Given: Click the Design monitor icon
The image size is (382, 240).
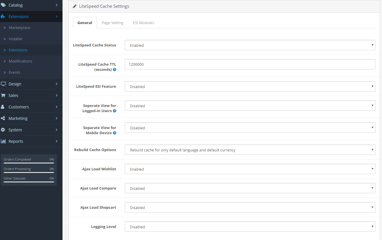Looking at the screenshot, I should pos(3,84).
